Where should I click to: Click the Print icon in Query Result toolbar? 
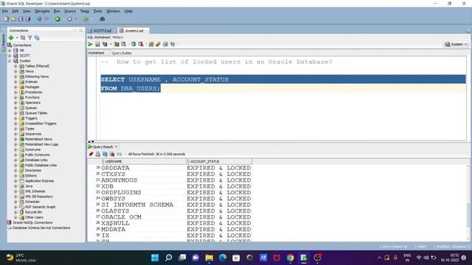98,154
